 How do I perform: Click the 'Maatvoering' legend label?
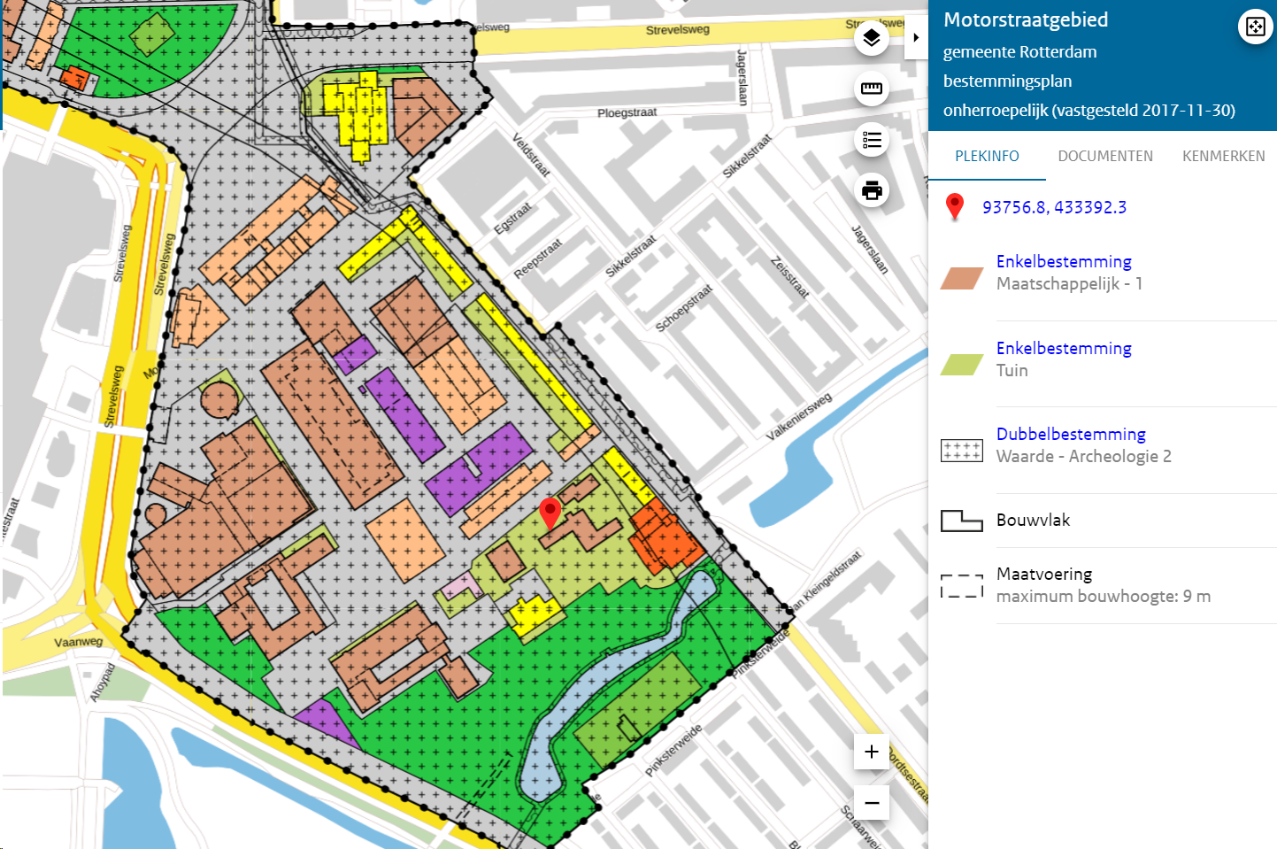pos(1044,574)
